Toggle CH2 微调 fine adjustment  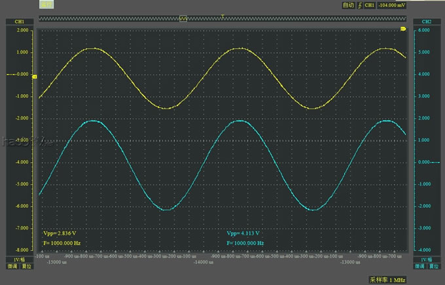(419, 267)
